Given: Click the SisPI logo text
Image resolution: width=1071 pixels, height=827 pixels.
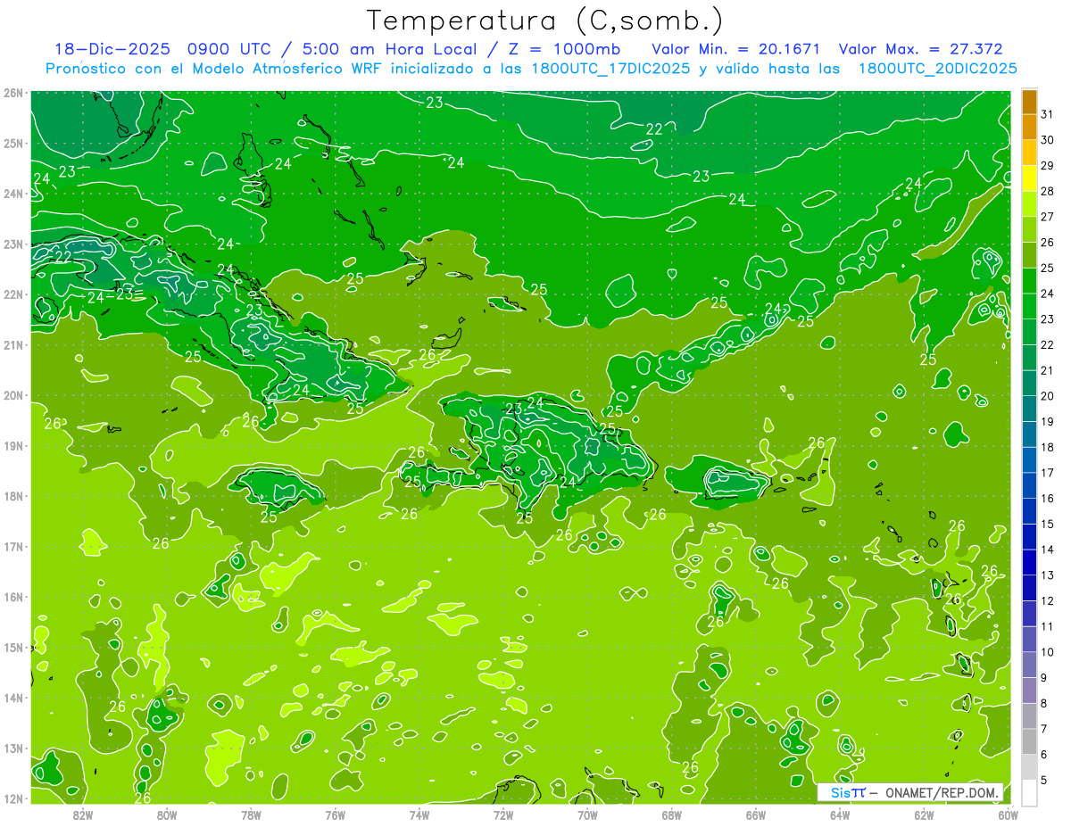Looking at the screenshot, I should pos(848,792).
